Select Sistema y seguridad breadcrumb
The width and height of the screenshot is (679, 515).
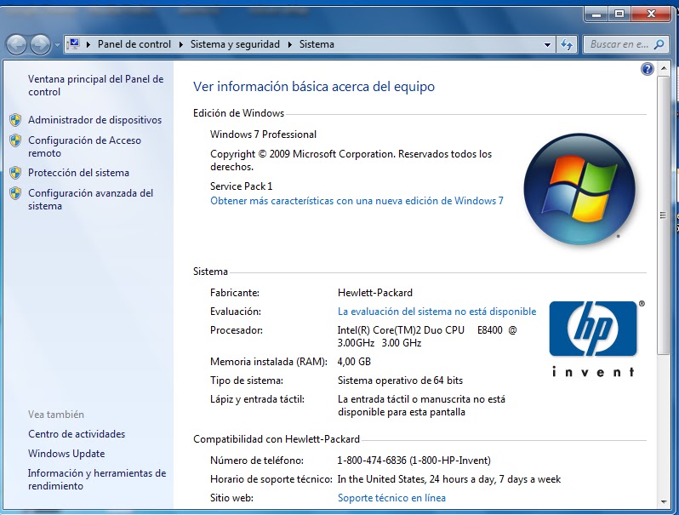[x=235, y=44]
